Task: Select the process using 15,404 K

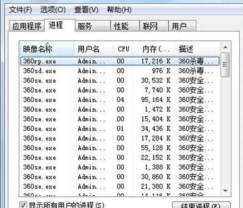Action: click(120, 119)
